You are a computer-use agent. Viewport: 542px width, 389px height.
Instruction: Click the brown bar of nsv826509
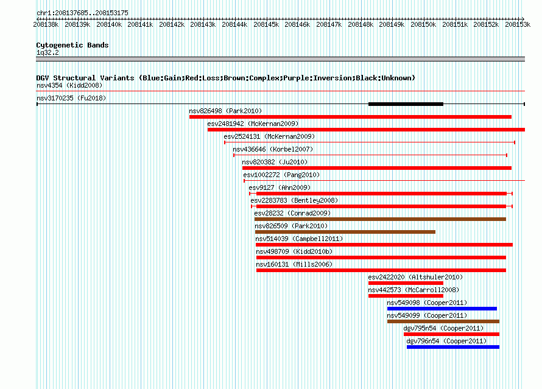345,232
